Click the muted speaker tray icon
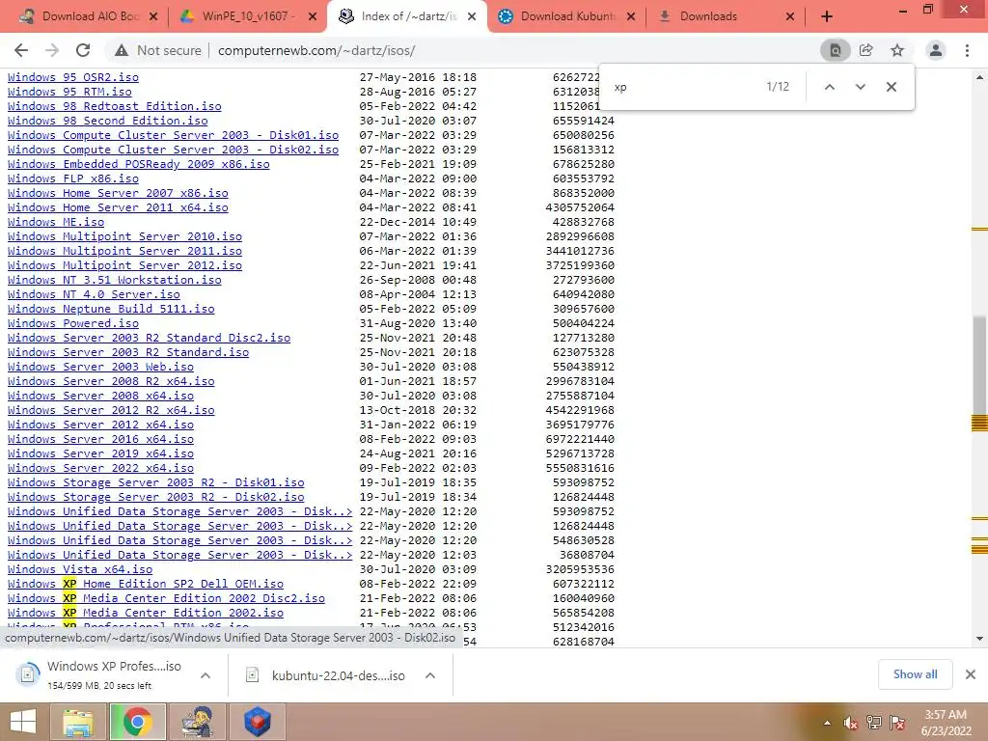The height and width of the screenshot is (741, 988). pyautogui.click(x=851, y=723)
